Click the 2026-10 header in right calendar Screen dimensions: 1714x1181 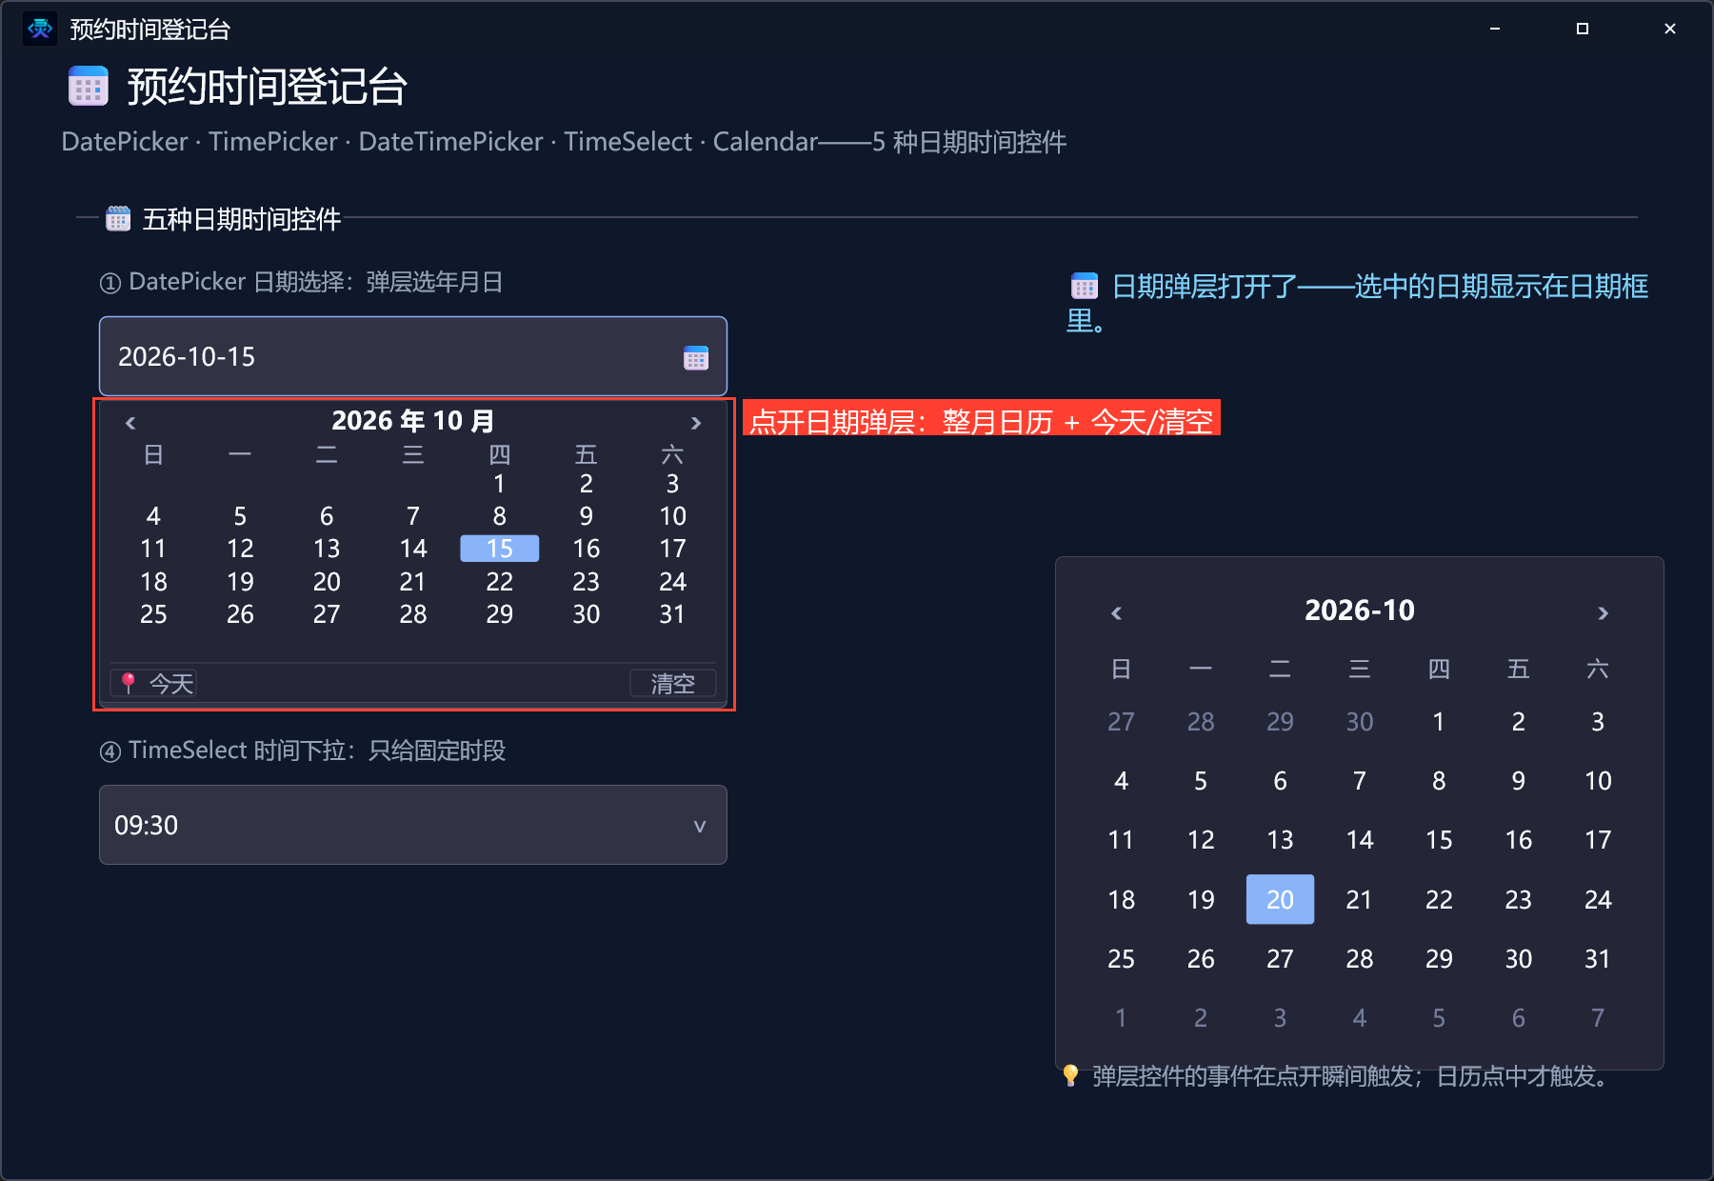1360,610
